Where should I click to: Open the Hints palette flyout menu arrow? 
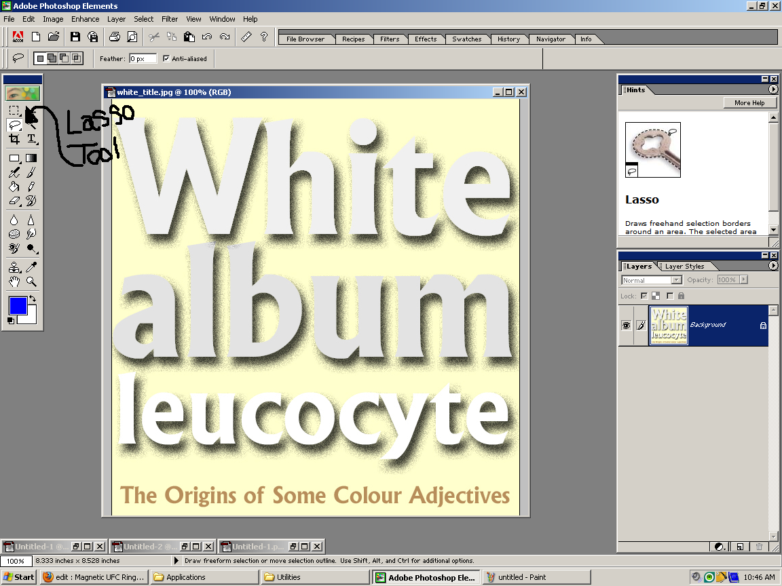[x=773, y=90]
